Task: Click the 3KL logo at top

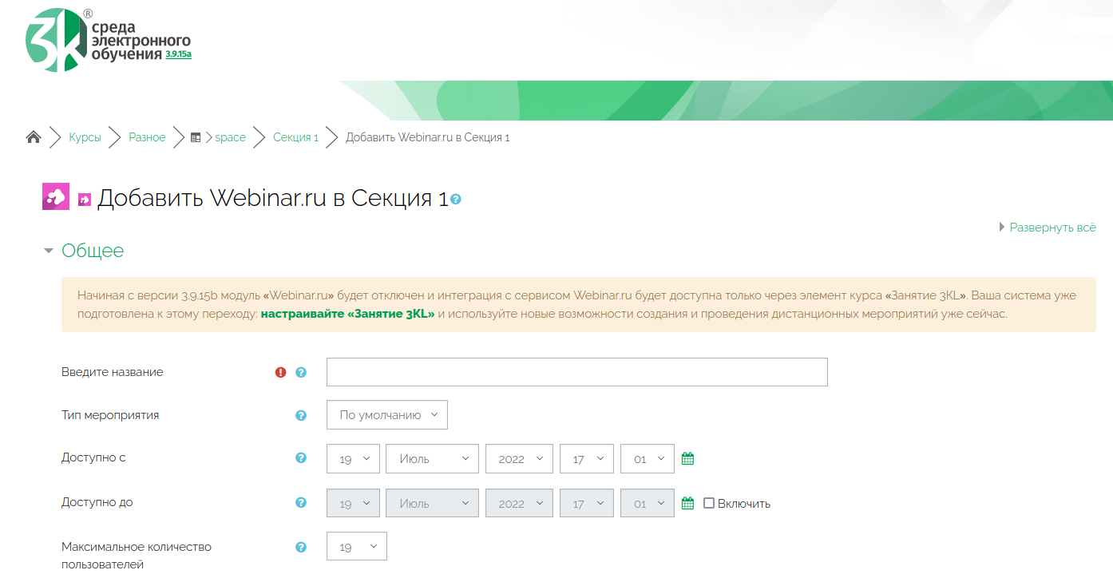Action: [x=108, y=40]
